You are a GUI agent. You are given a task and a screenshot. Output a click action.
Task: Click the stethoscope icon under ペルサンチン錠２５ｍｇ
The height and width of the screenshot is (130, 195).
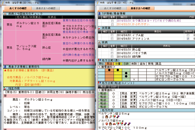110,117
